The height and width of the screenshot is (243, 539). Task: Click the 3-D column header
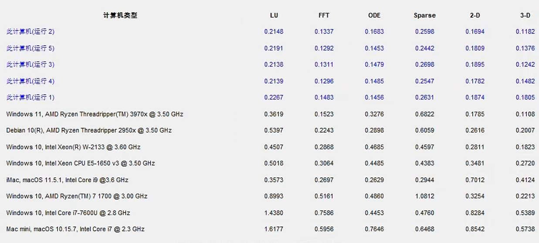pyautogui.click(x=525, y=15)
